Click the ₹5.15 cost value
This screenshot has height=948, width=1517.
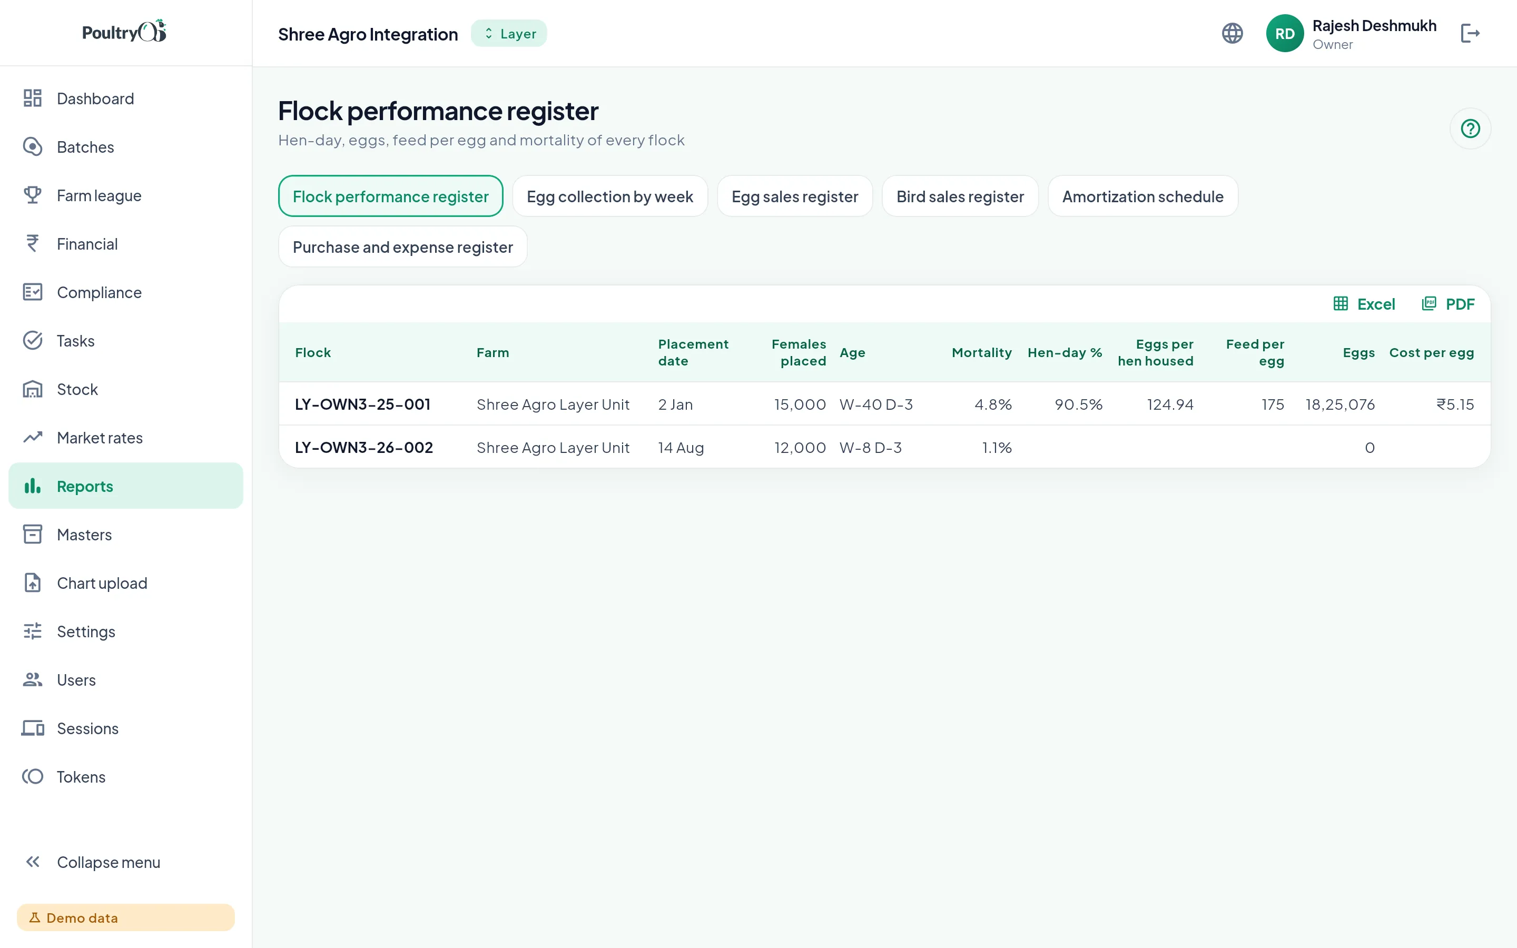[x=1455, y=404]
